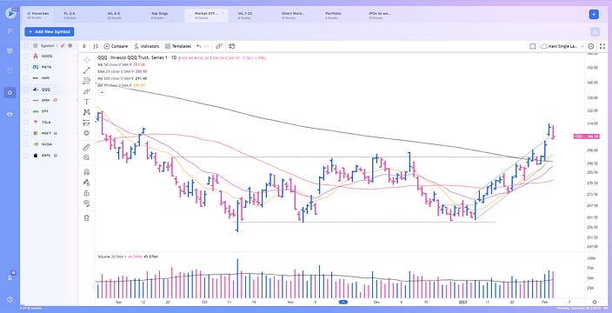
Task: Open the Templates menu
Action: click(x=177, y=46)
